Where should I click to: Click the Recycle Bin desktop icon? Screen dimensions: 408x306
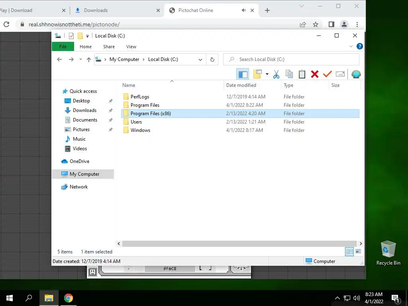tap(388, 253)
